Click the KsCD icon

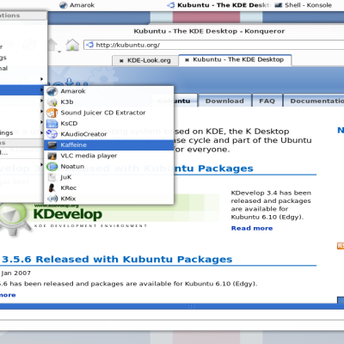pos(52,124)
